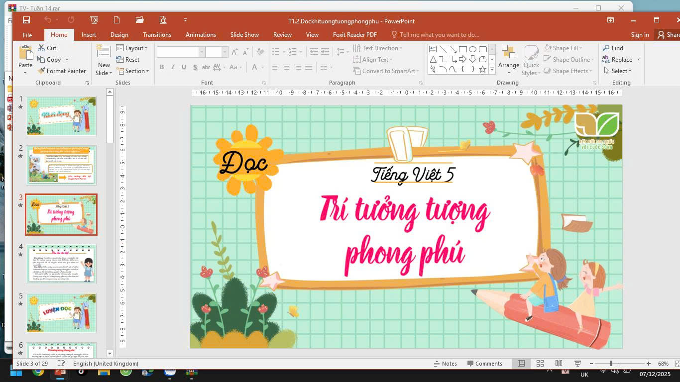Toggle Italic text formatting
Screen dimensions: 680x382
[x=173, y=67]
